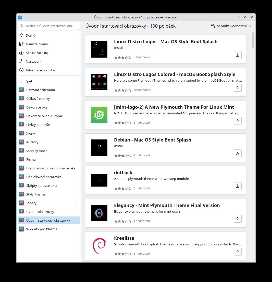Click the 20 hodnocení rating text
272x282 pixels.
(142, 90)
